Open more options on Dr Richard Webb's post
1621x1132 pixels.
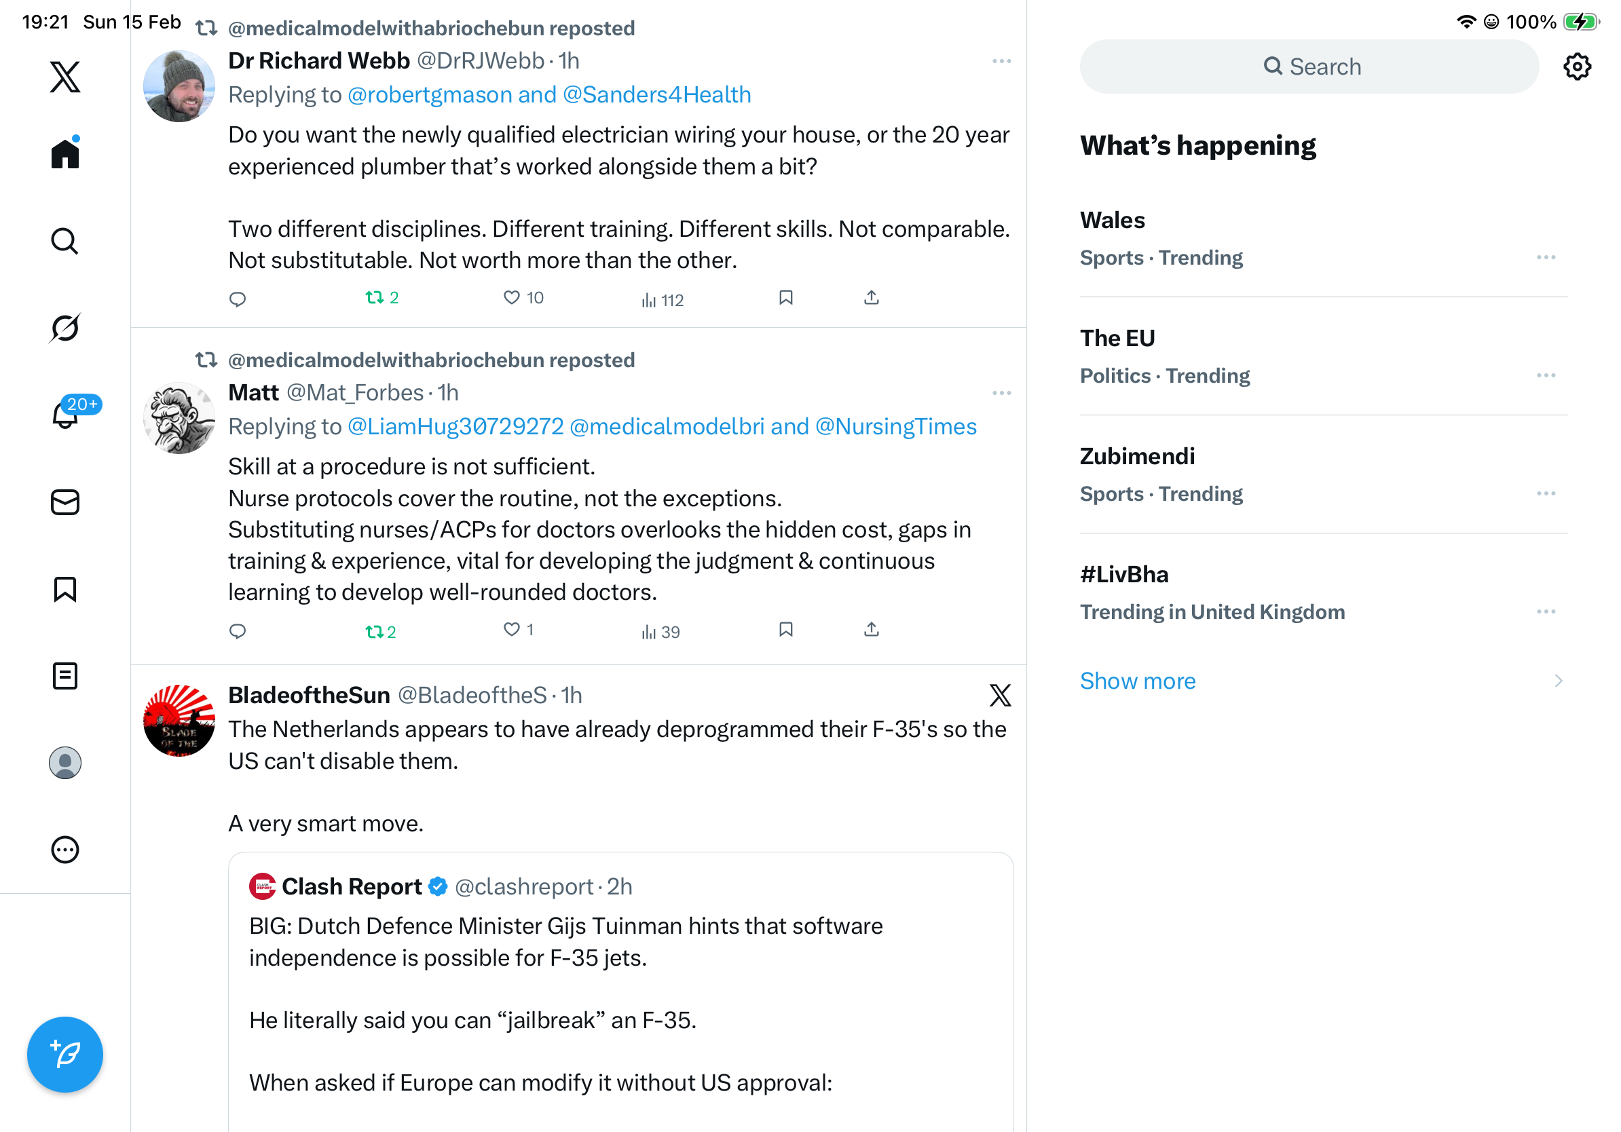pyautogui.click(x=1001, y=61)
